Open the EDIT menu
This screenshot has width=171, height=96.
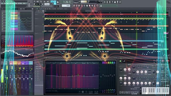point(5,3)
